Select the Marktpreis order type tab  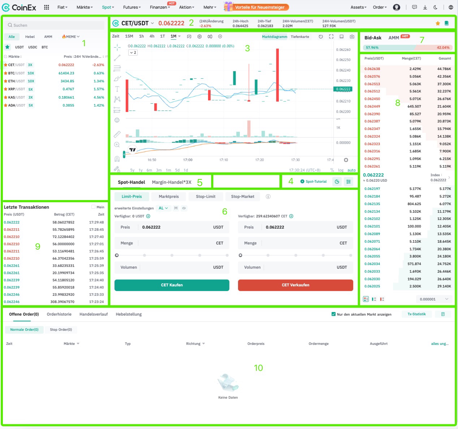169,197
